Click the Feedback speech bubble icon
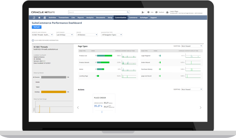Viewport: 236px width, 138px height. pyautogui.click(x=157, y=12)
